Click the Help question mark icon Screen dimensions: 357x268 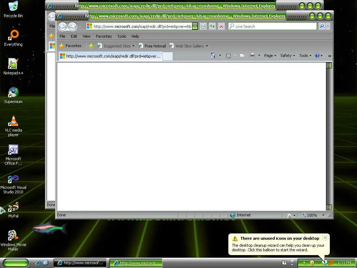coord(317,55)
